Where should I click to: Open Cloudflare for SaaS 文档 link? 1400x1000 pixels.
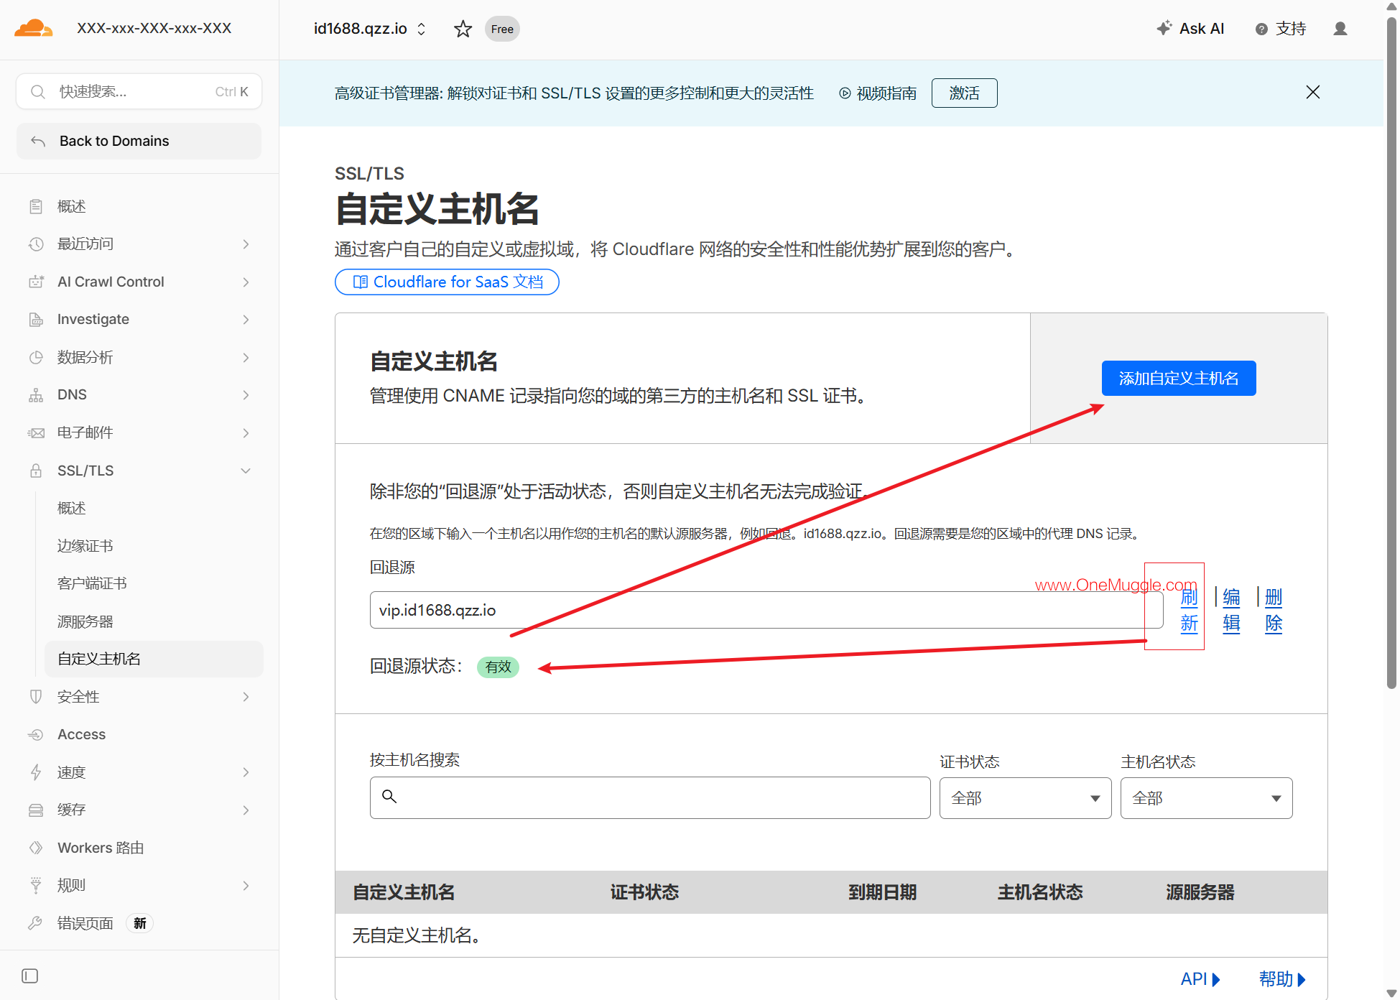[x=447, y=282]
